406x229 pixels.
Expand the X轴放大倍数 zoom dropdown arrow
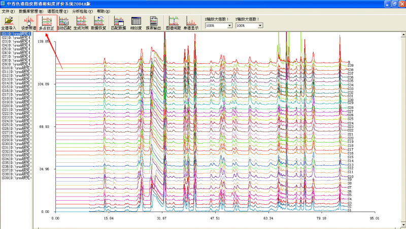tap(230, 26)
